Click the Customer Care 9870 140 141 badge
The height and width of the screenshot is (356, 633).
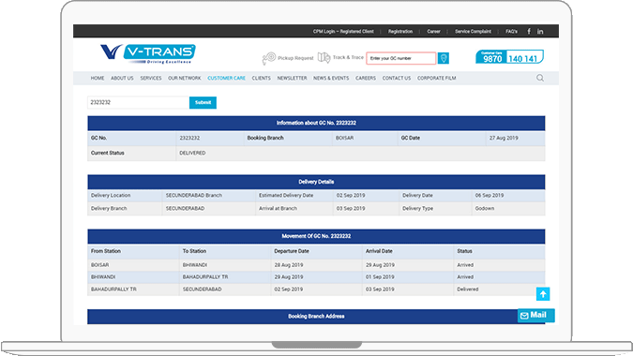click(x=509, y=57)
